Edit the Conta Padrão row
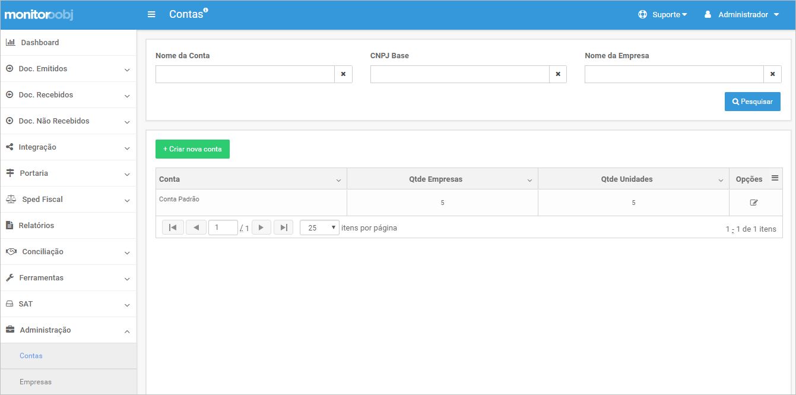This screenshot has height=395, width=796. pos(754,203)
